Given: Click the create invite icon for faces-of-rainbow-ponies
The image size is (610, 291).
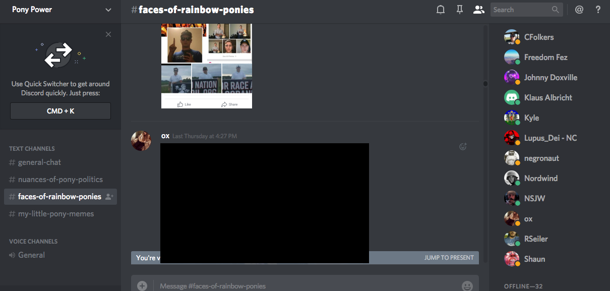Looking at the screenshot, I should [109, 197].
